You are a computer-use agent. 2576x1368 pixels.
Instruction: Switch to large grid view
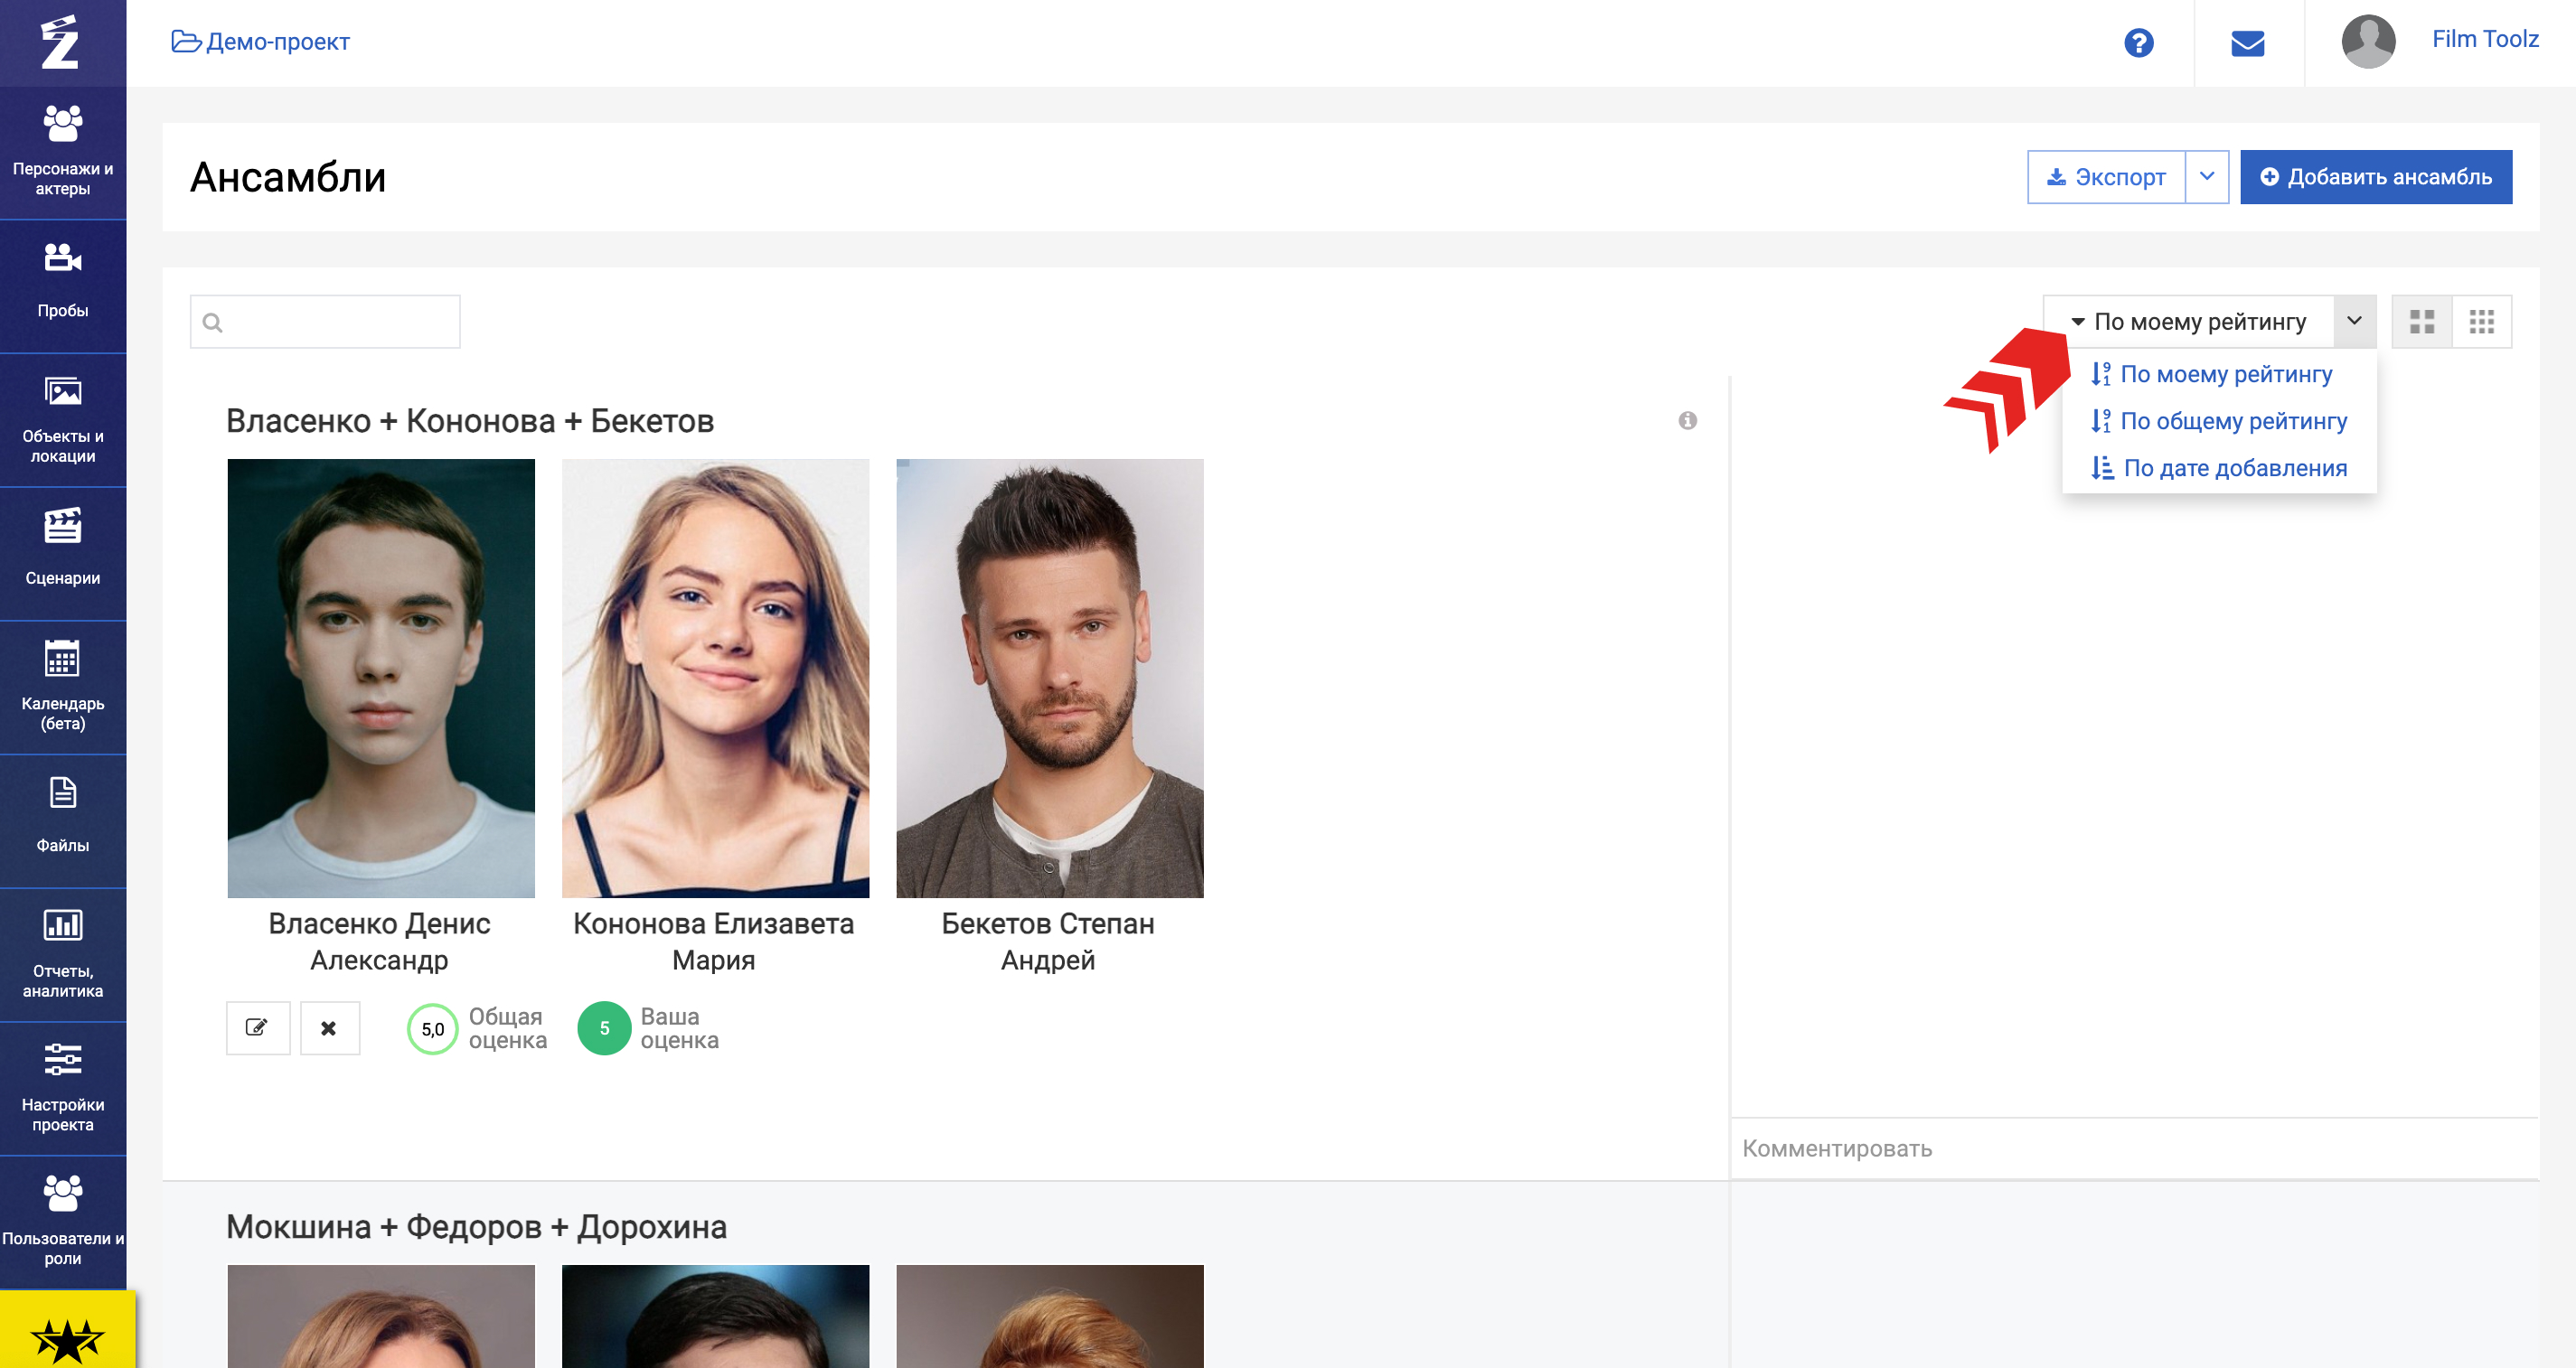coord(2421,321)
